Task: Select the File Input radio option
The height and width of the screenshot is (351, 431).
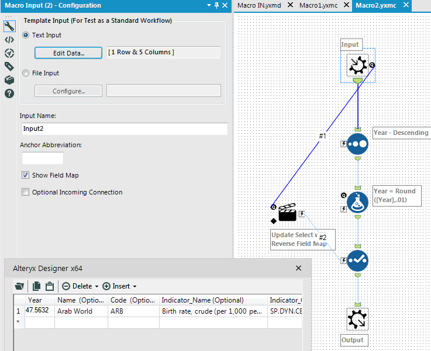Action: click(26, 73)
